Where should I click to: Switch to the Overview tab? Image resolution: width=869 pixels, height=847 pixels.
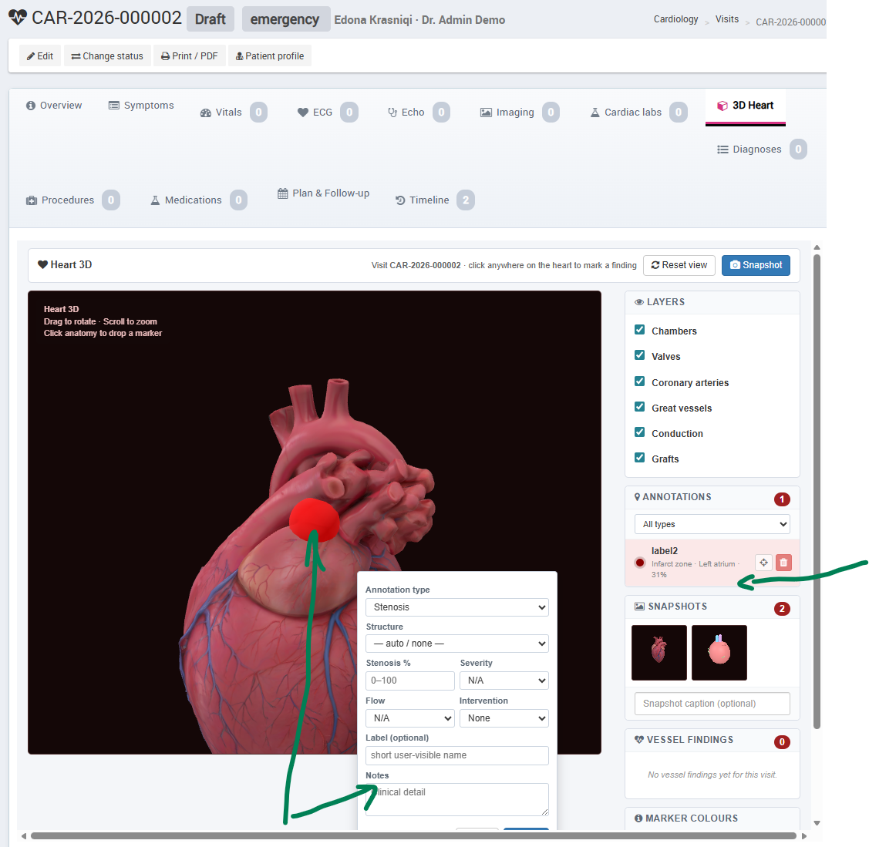pos(54,106)
